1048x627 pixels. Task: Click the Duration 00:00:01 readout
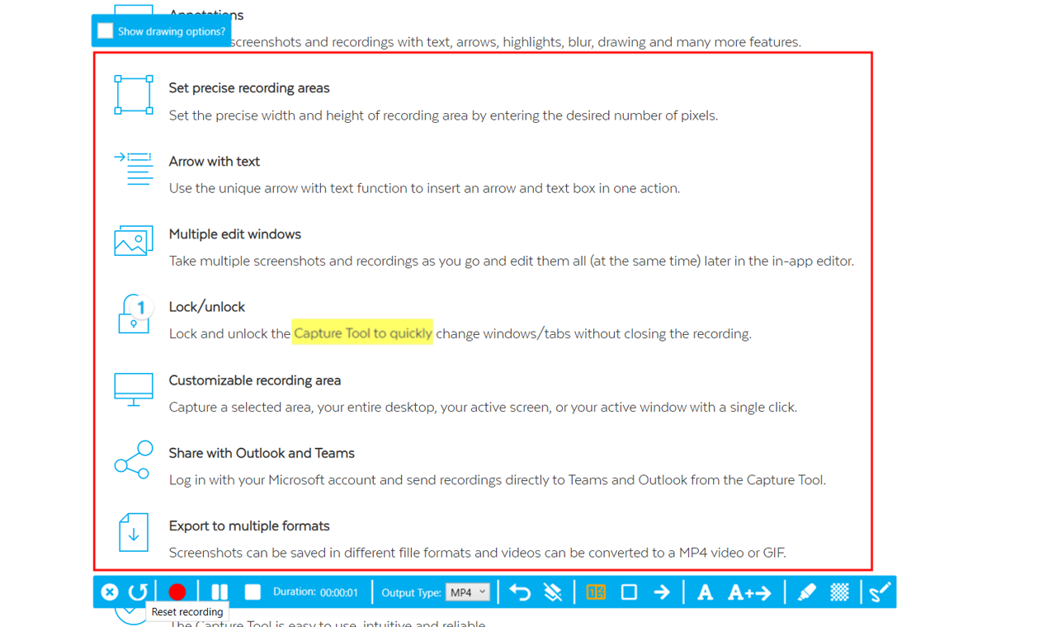(x=315, y=592)
